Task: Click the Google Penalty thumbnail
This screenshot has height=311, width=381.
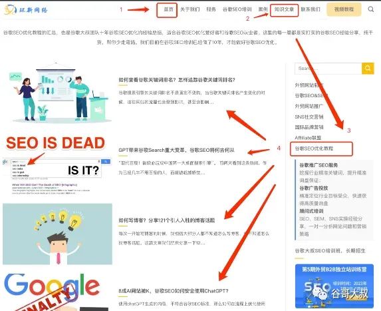Action: point(57,292)
